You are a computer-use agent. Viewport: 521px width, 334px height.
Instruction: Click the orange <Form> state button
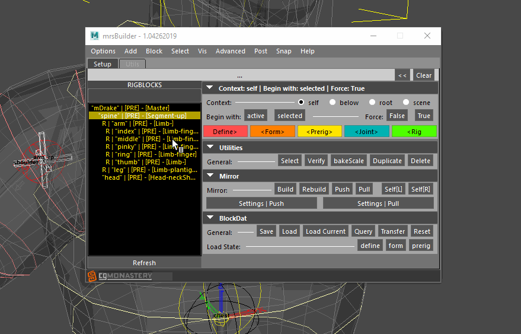click(273, 131)
